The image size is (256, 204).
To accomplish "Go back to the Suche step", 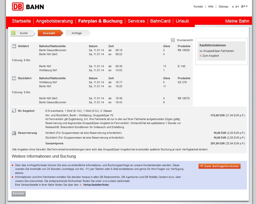I will (24, 33).
